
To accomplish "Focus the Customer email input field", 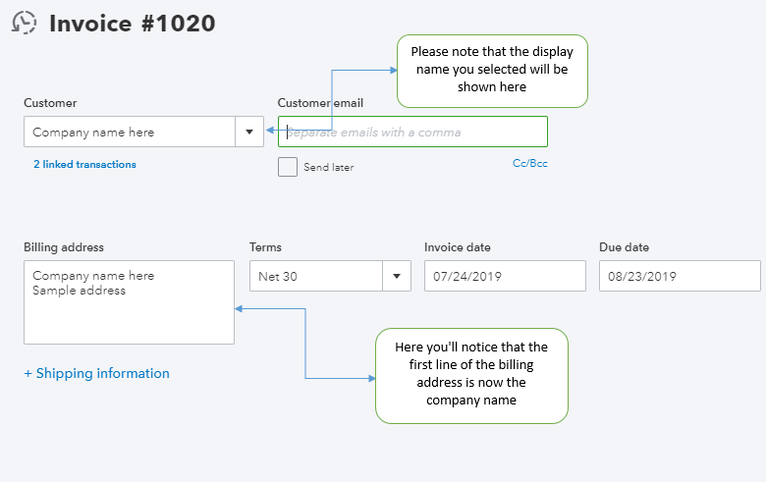I will pos(412,132).
